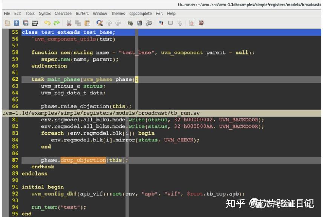Open the Window menu
This screenshot has width=323, height=217.
[100, 14]
